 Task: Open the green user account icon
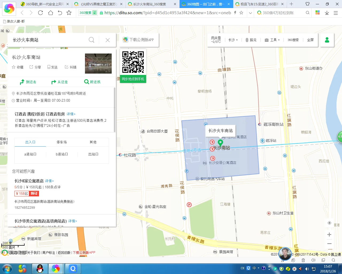327,40
